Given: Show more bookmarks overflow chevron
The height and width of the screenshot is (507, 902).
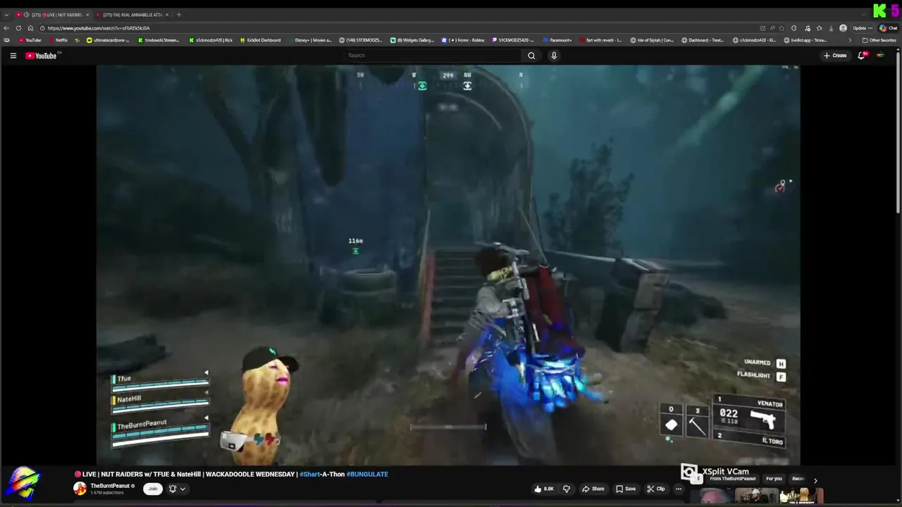Looking at the screenshot, I should point(849,40).
